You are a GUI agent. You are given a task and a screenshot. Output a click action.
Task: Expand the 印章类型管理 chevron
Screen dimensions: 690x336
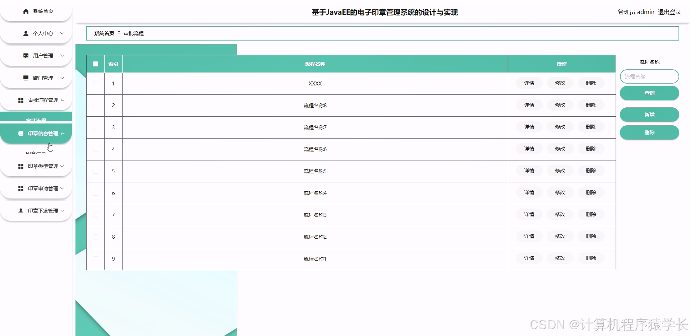pyautogui.click(x=62, y=166)
